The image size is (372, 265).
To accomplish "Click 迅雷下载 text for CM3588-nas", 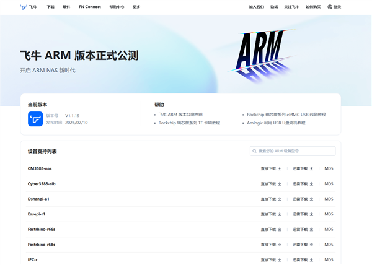I will pos(300,168).
